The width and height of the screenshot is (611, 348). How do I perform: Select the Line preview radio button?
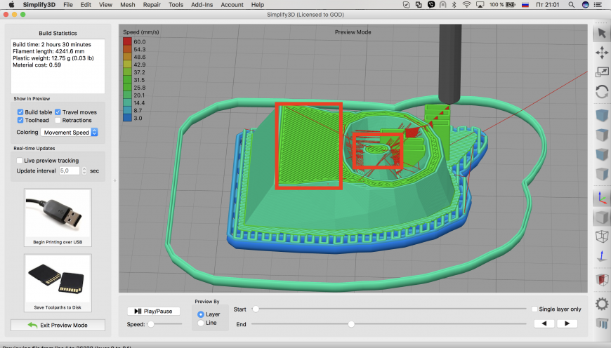(202, 323)
